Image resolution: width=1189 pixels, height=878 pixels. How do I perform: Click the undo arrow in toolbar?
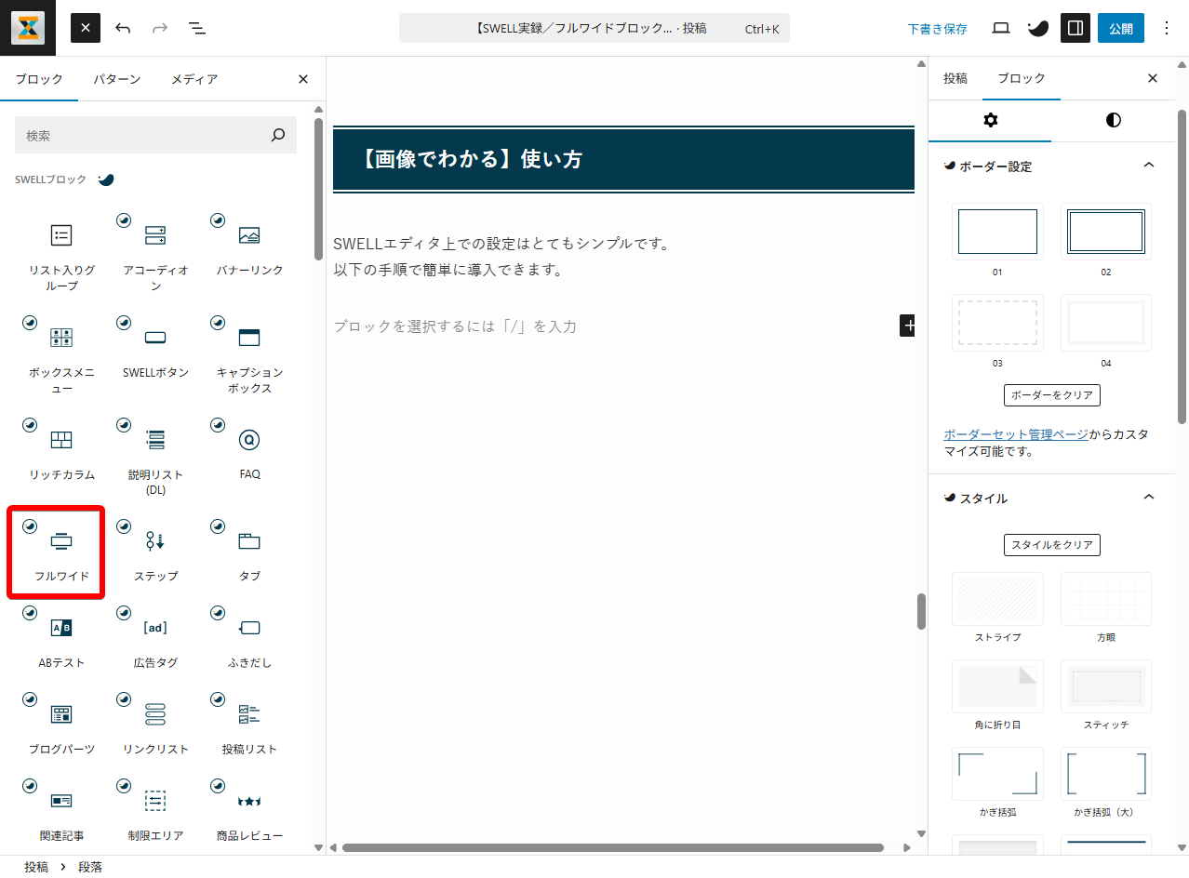pyautogui.click(x=123, y=28)
